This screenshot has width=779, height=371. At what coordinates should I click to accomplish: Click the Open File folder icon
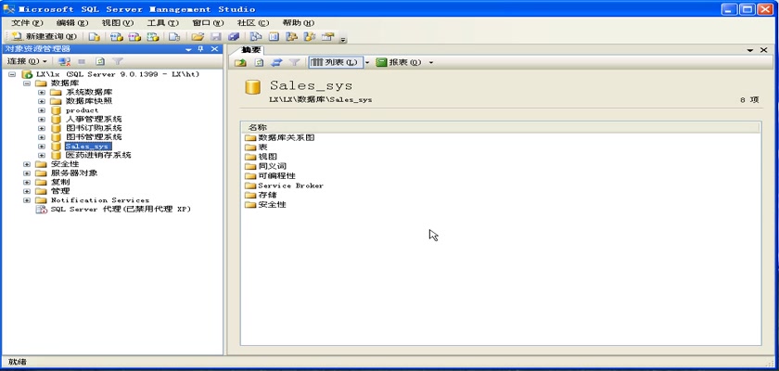(198, 37)
